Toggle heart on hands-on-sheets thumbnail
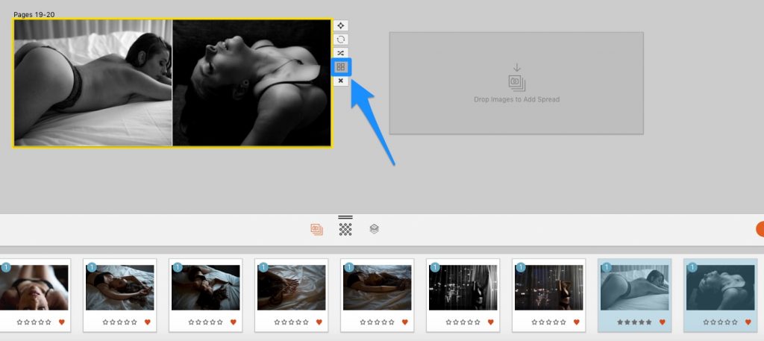Image resolution: width=764 pixels, height=341 pixels. click(x=319, y=322)
